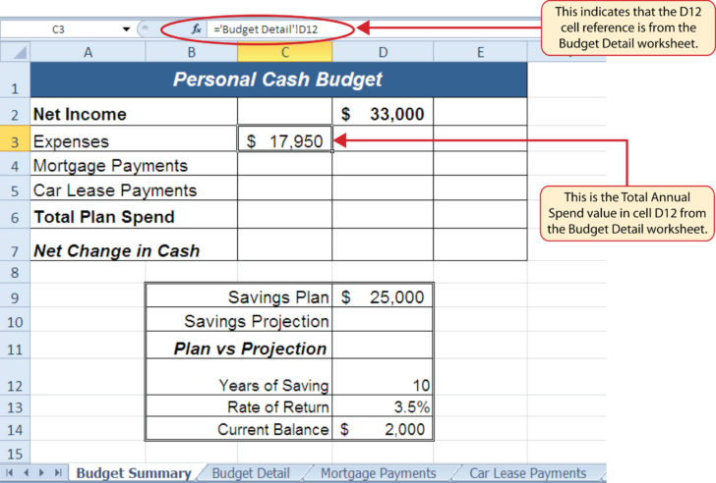Click previous sheet tab navigation arrow
Image resolution: width=716 pixels, height=483 pixels.
(26, 472)
